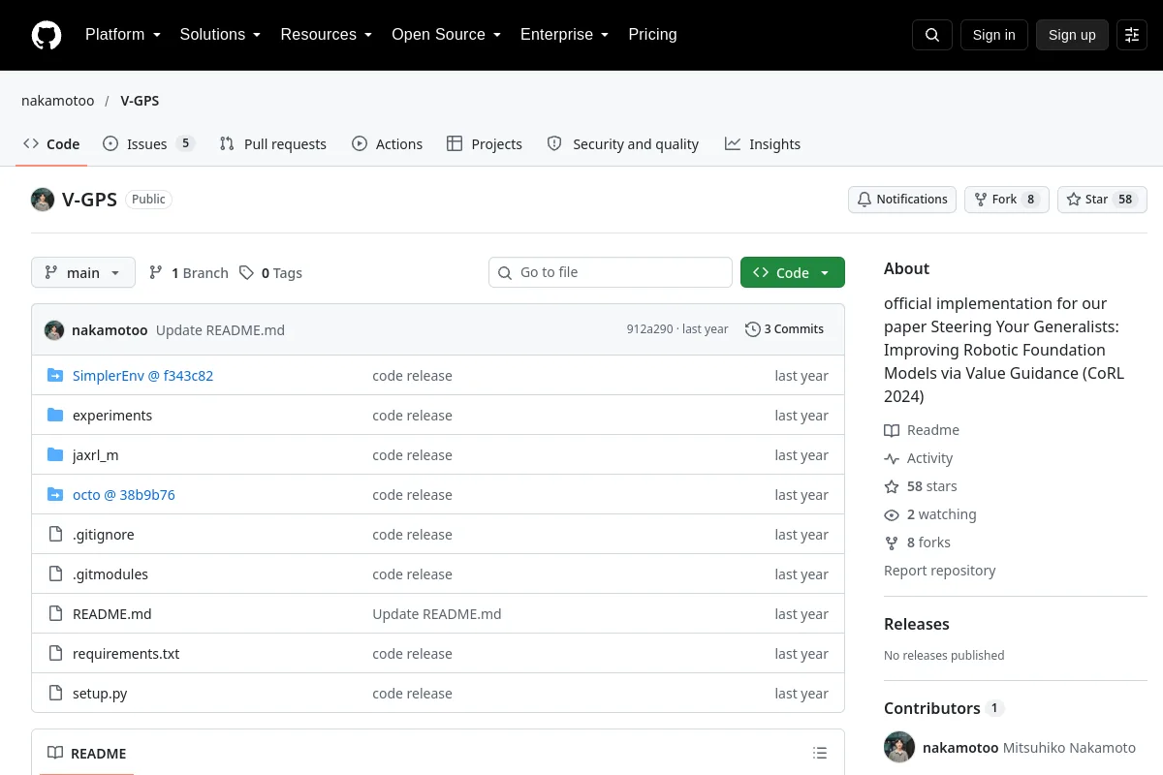Image resolution: width=1163 pixels, height=775 pixels.
Task: Switch to the Insights tab
Action: coord(763,144)
